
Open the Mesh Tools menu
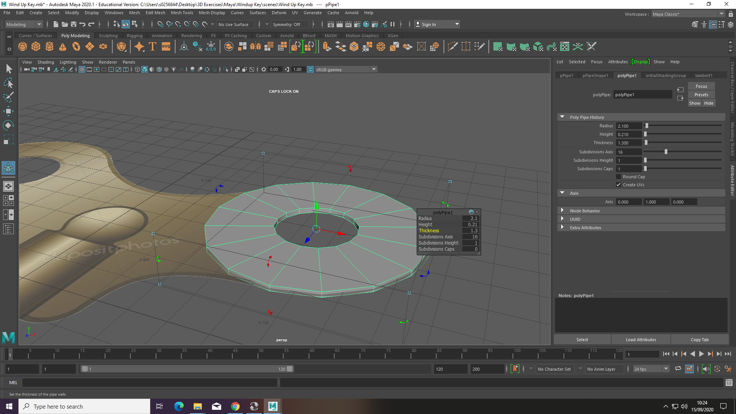tap(182, 13)
